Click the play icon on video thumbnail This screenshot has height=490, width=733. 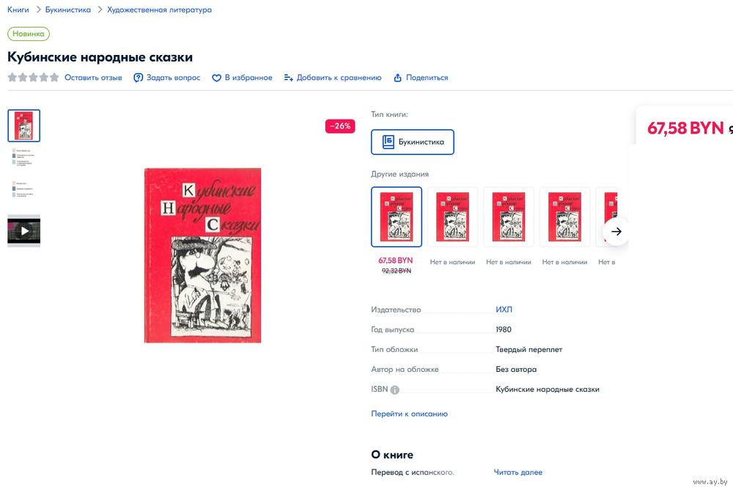point(24,231)
